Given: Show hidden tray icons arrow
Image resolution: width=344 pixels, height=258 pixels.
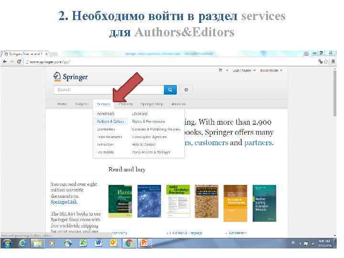Looking at the screenshot, I should tap(300, 243).
